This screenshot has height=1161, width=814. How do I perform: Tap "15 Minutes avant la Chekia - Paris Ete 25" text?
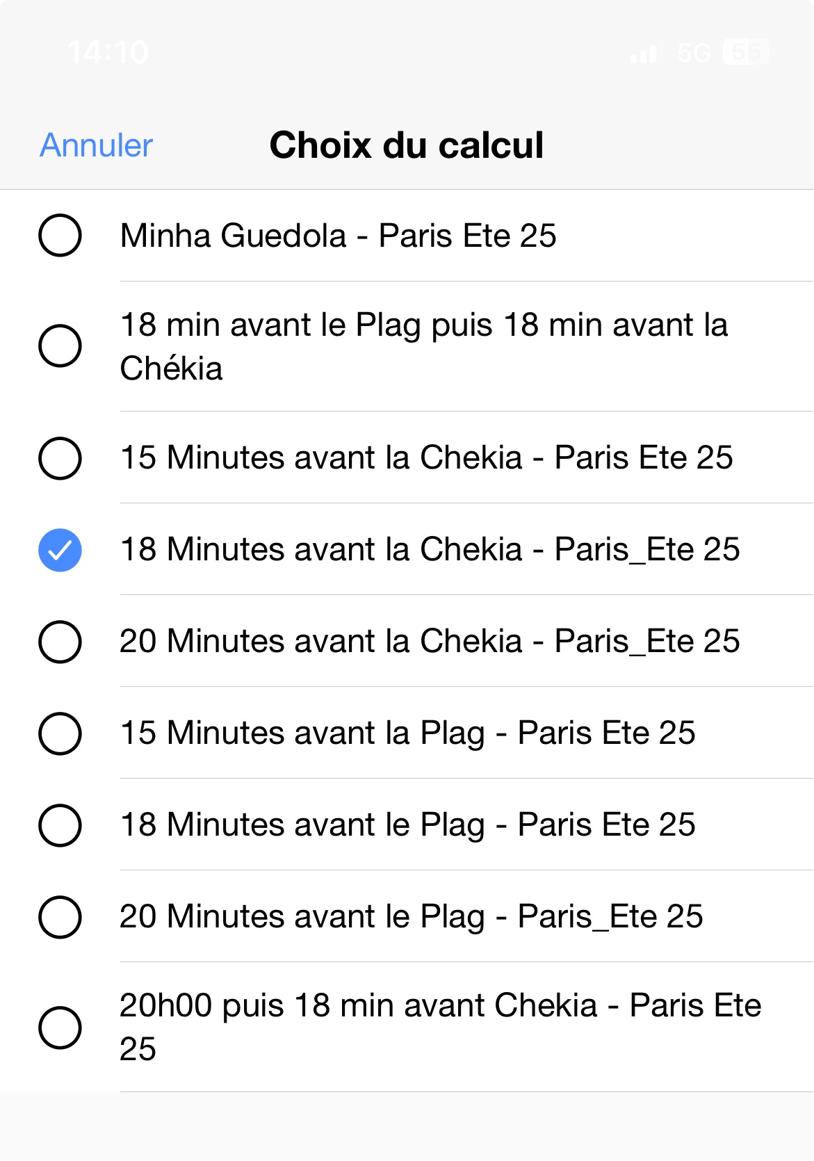(426, 458)
